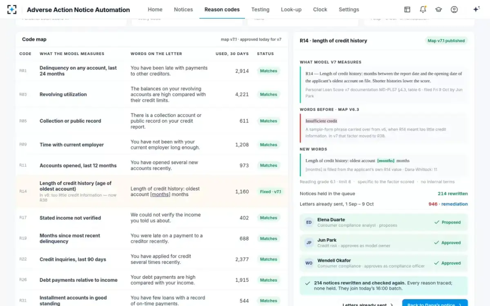Click Matches badge for Credit inquiries row
The width and height of the screenshot is (490, 306).
(269, 259)
